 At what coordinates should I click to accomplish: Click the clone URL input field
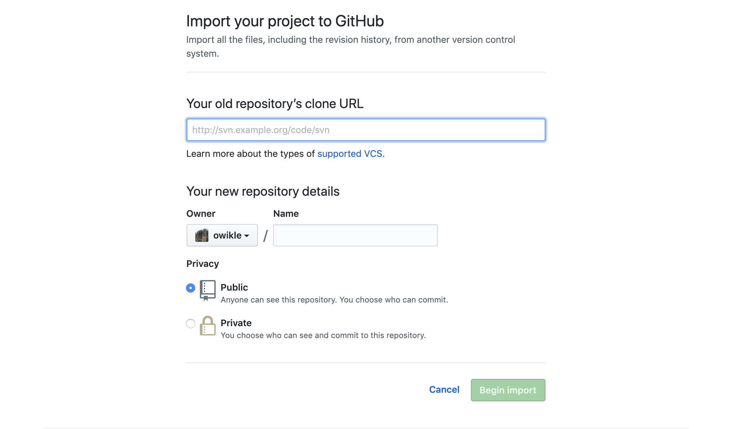[x=365, y=130]
